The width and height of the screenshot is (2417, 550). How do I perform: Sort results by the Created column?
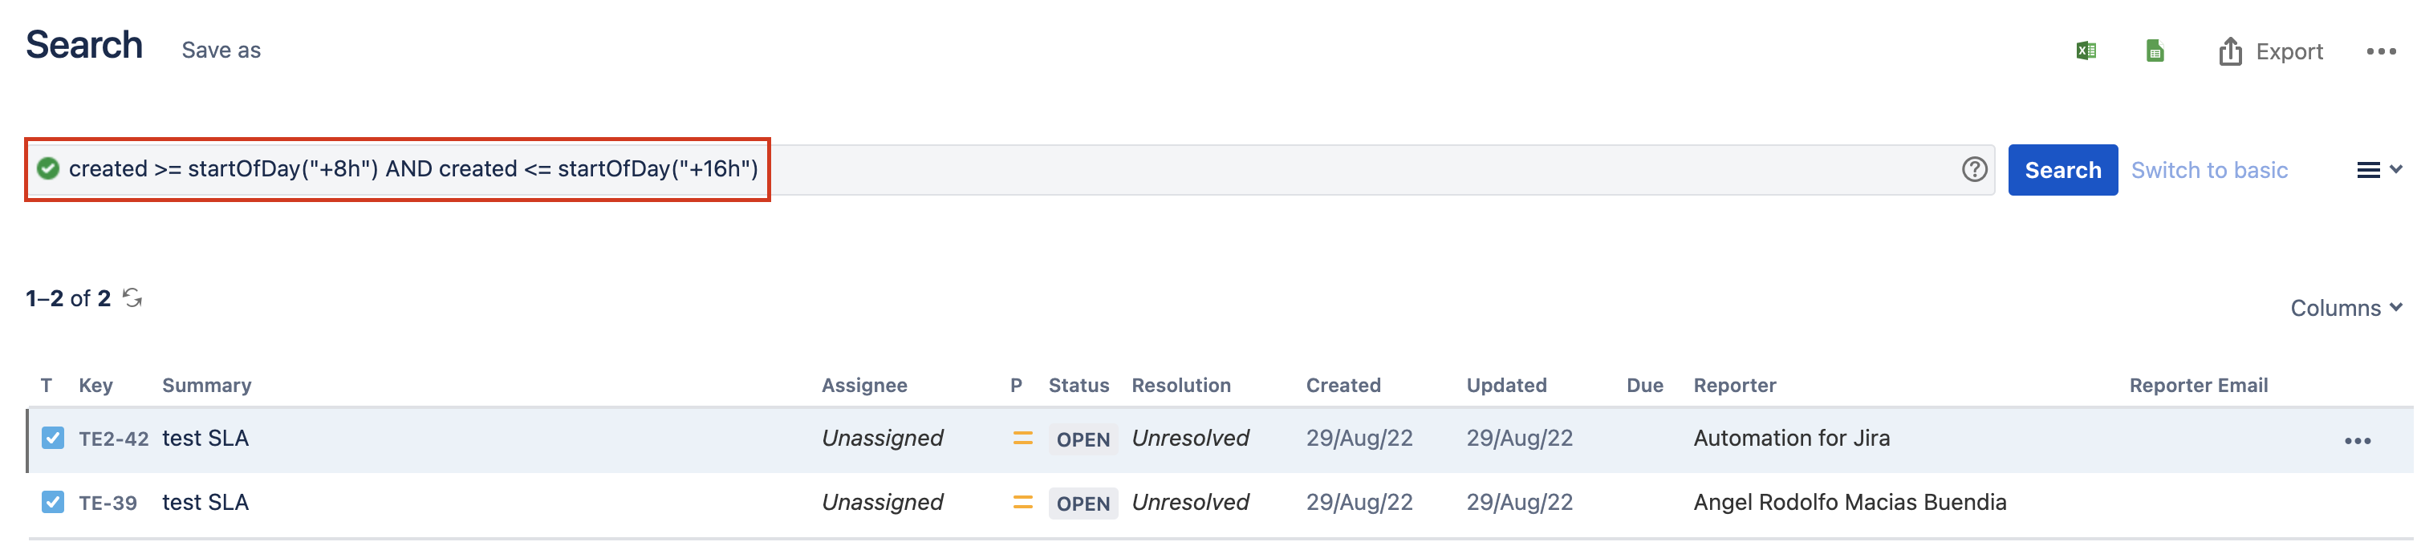point(1343,384)
